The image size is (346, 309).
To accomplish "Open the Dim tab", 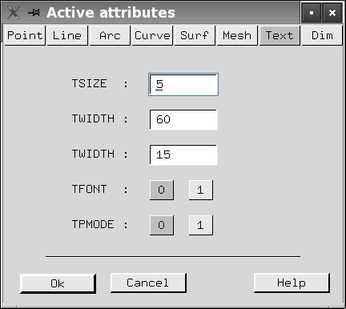I will [322, 35].
